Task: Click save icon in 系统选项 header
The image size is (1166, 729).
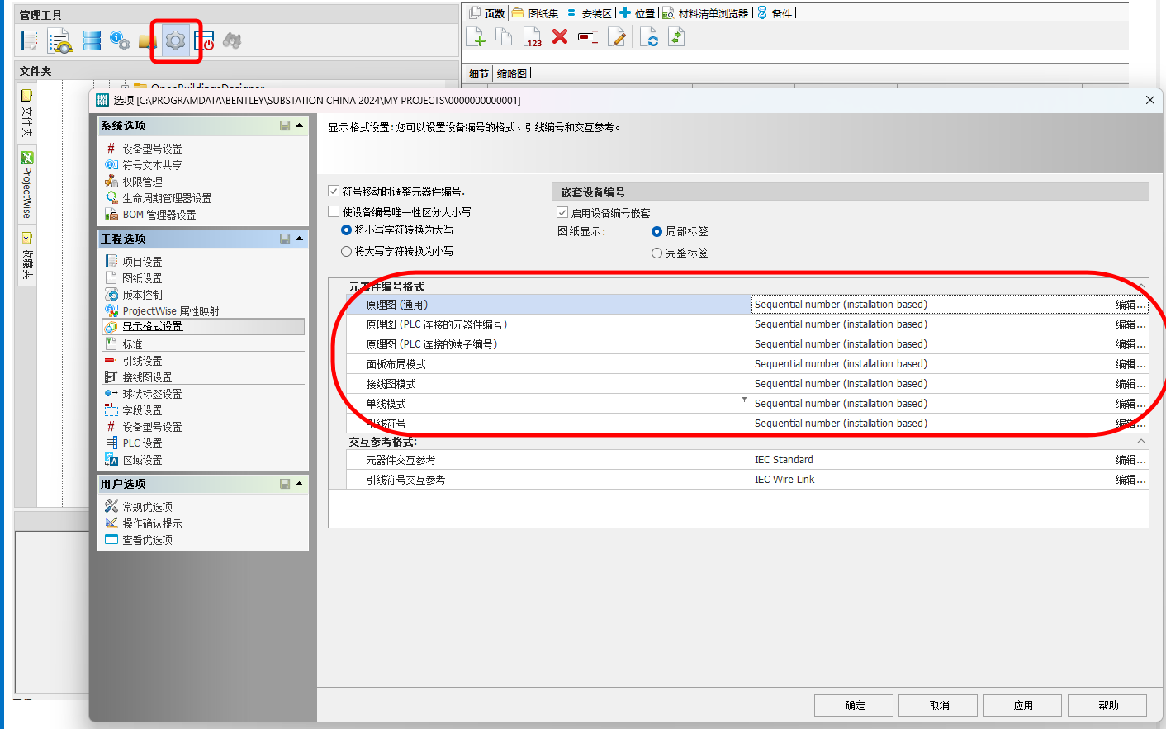Action: pos(285,125)
